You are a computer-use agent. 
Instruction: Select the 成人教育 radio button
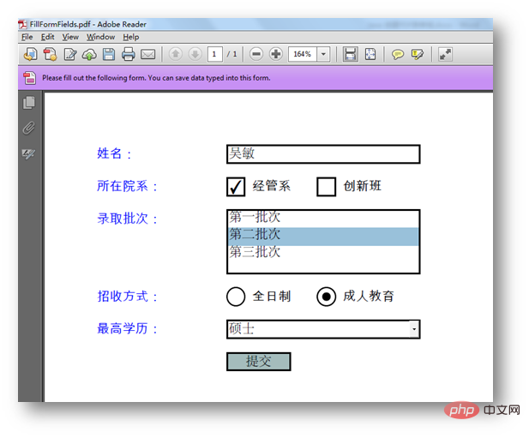[x=327, y=297]
